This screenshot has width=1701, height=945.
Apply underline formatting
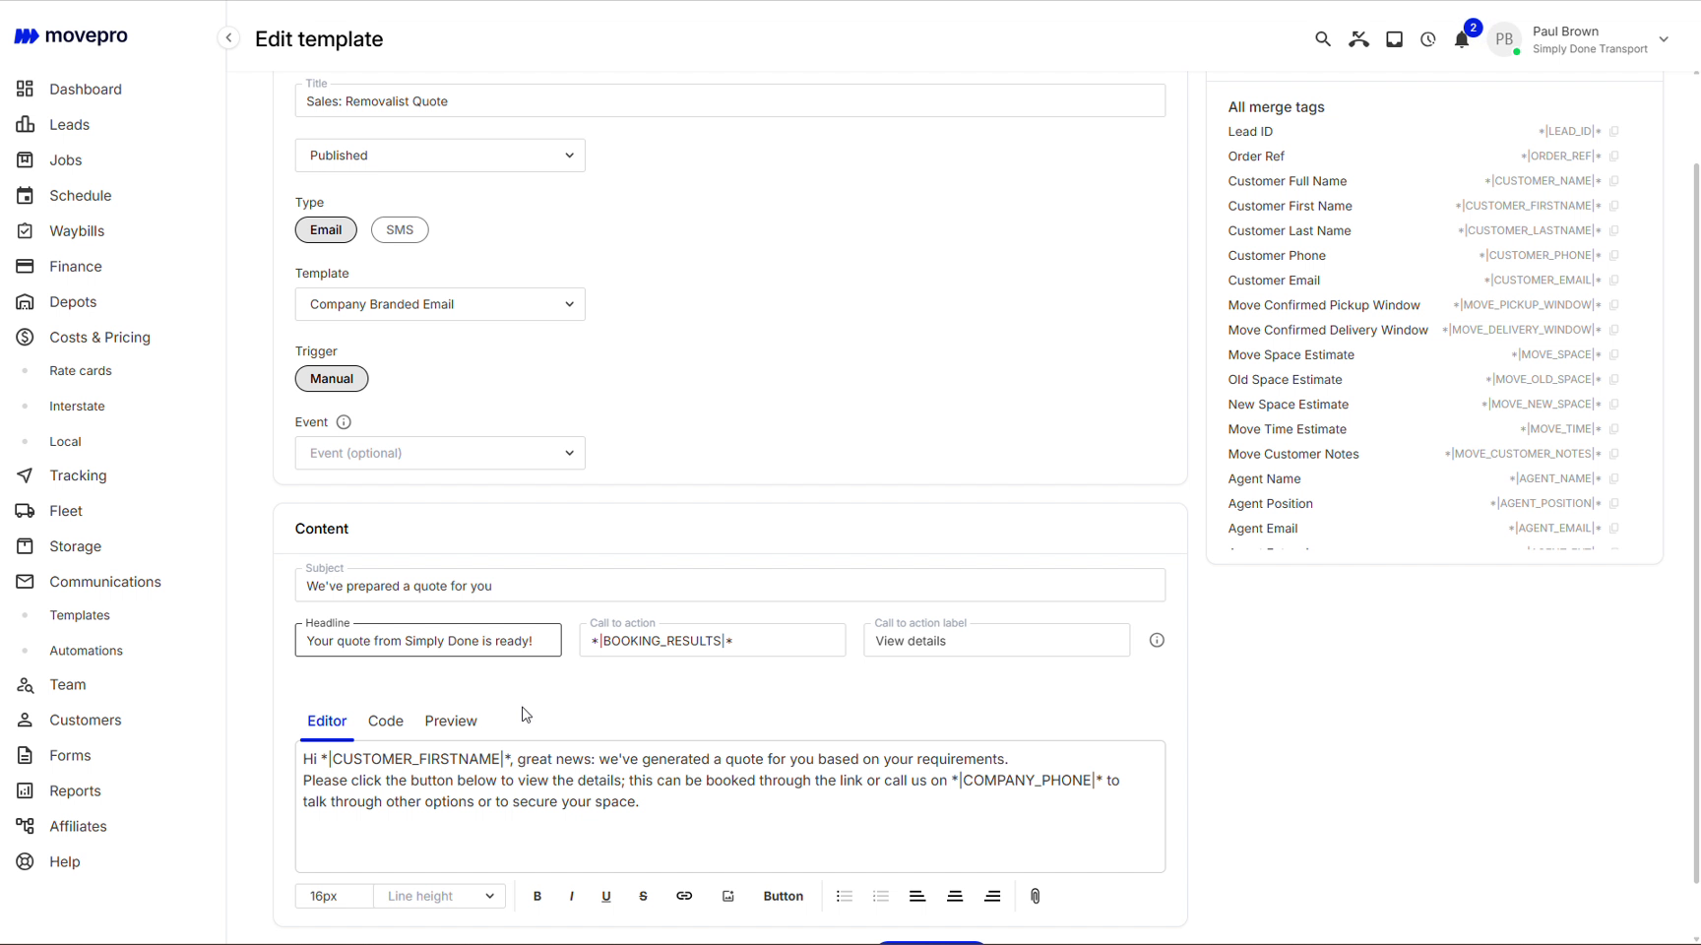tap(606, 896)
